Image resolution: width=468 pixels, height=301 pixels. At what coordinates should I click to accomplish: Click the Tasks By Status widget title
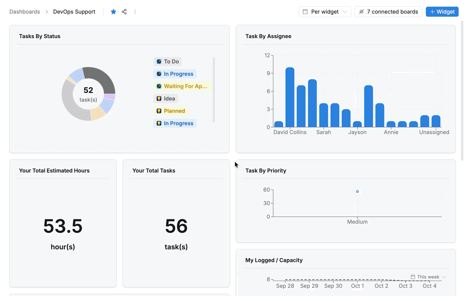[40, 36]
